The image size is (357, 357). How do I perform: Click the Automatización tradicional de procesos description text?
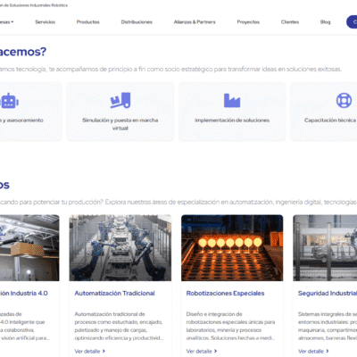point(119,326)
